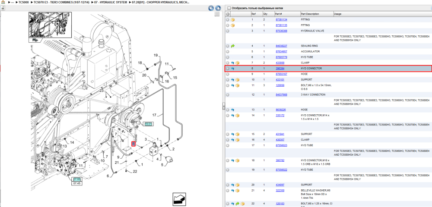Image resolution: width=432 pixels, height=207 pixels.
Task: Click the box icon on CLAMP 430357 row
Action: click(237, 140)
